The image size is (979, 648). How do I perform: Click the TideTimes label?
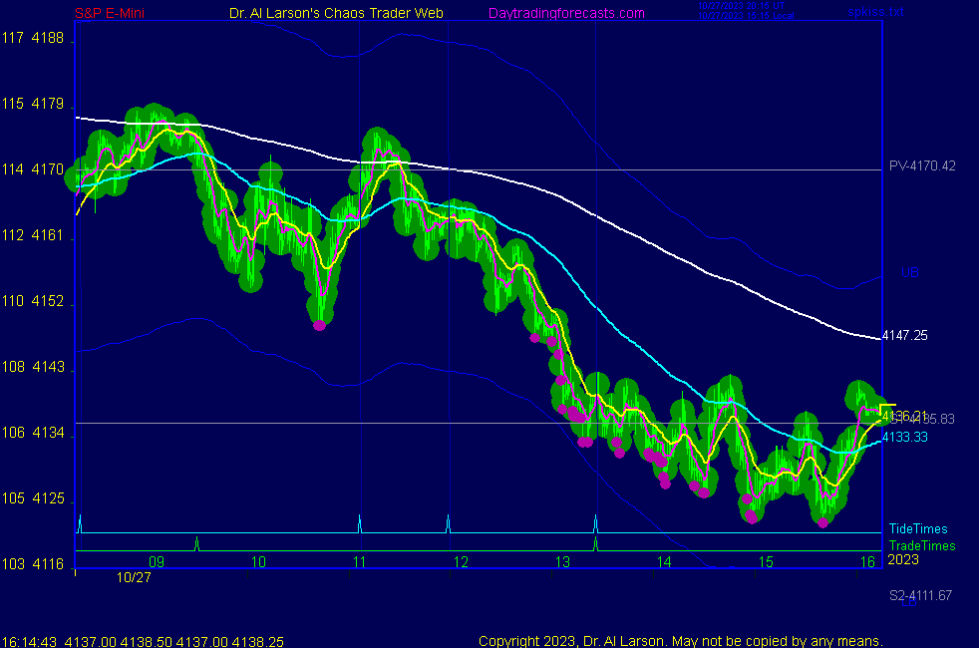tap(918, 528)
